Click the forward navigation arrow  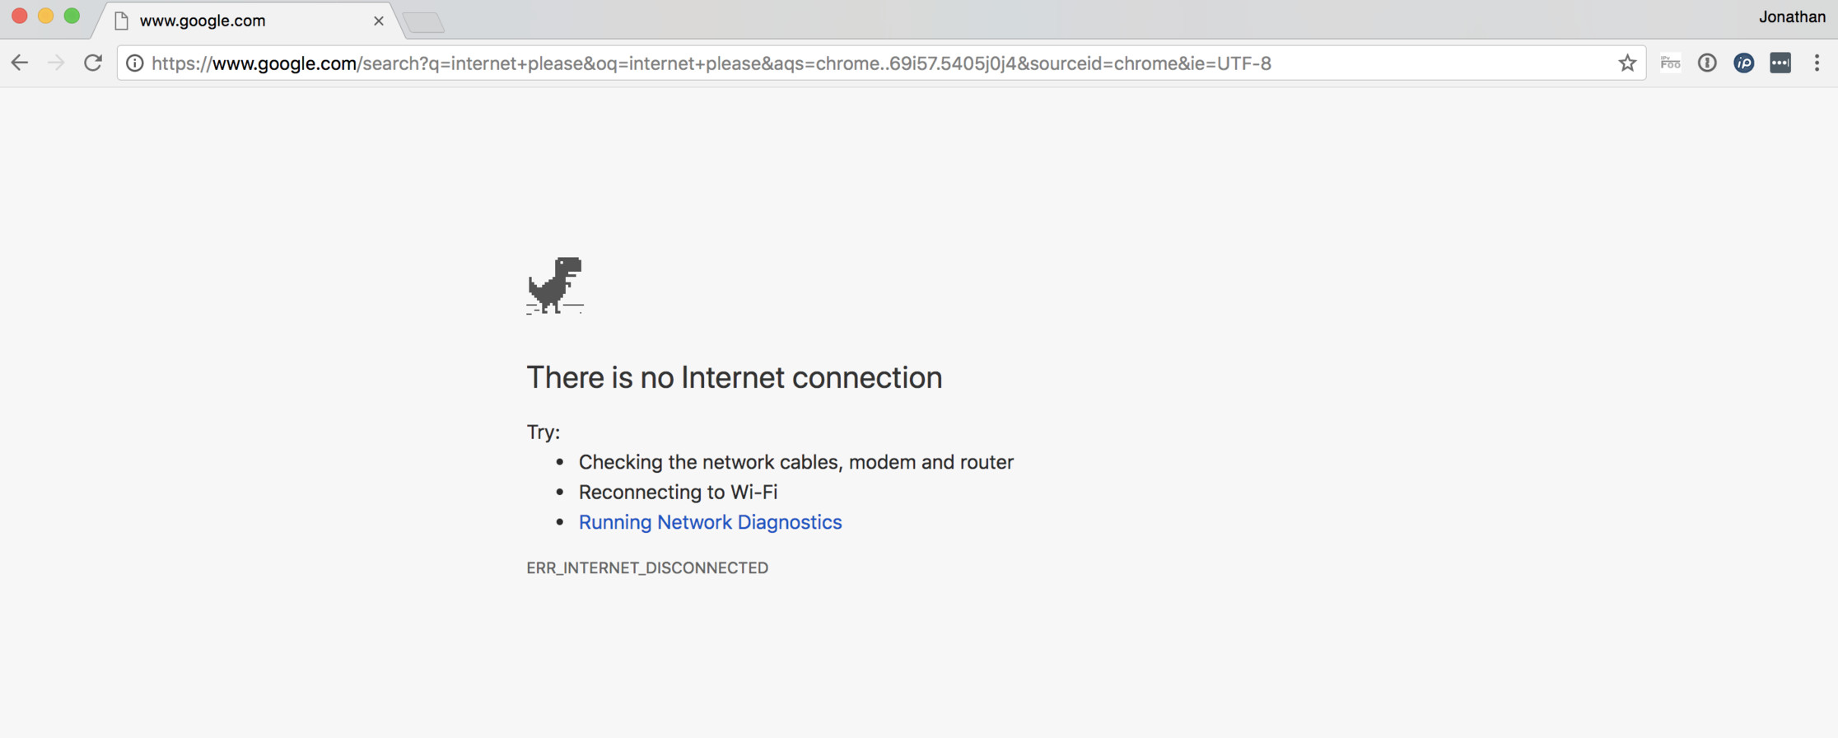[56, 63]
